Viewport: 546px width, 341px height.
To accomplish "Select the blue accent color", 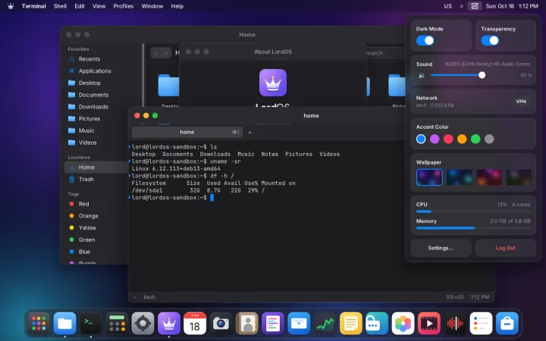I will point(421,139).
